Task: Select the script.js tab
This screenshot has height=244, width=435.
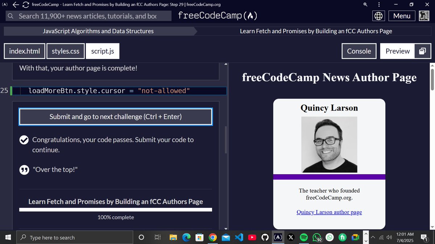Action: point(103,51)
